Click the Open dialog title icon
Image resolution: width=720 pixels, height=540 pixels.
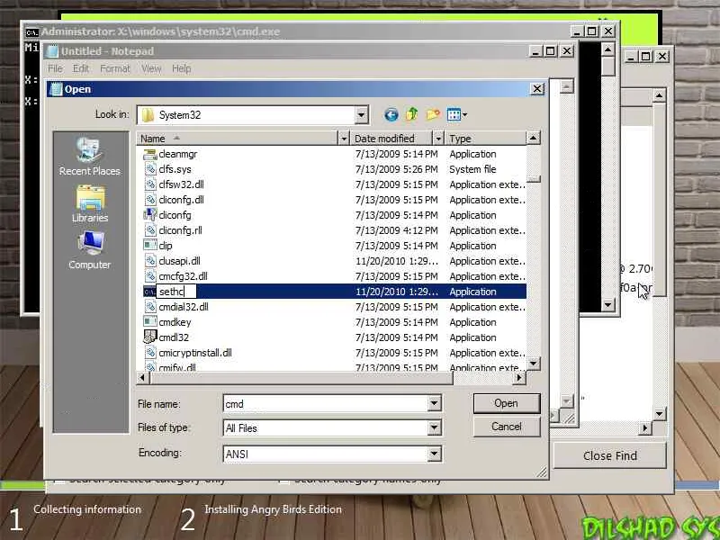56,88
